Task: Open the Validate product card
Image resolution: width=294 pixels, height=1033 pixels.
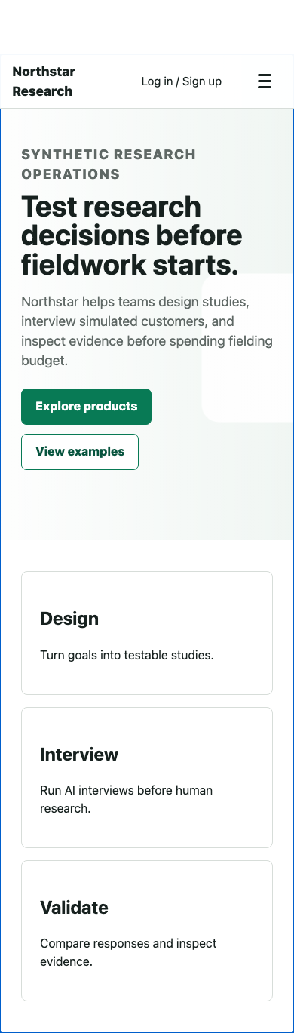Action: (x=147, y=930)
